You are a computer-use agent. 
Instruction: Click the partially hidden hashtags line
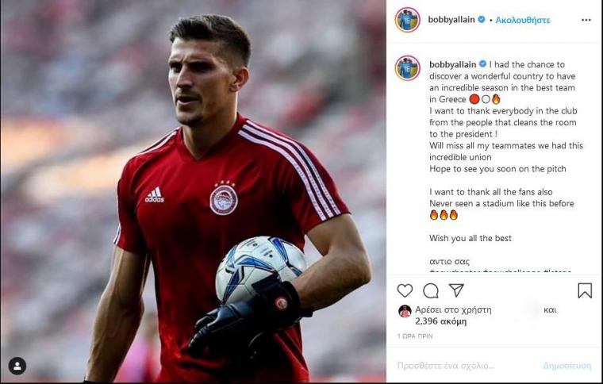[500, 271]
